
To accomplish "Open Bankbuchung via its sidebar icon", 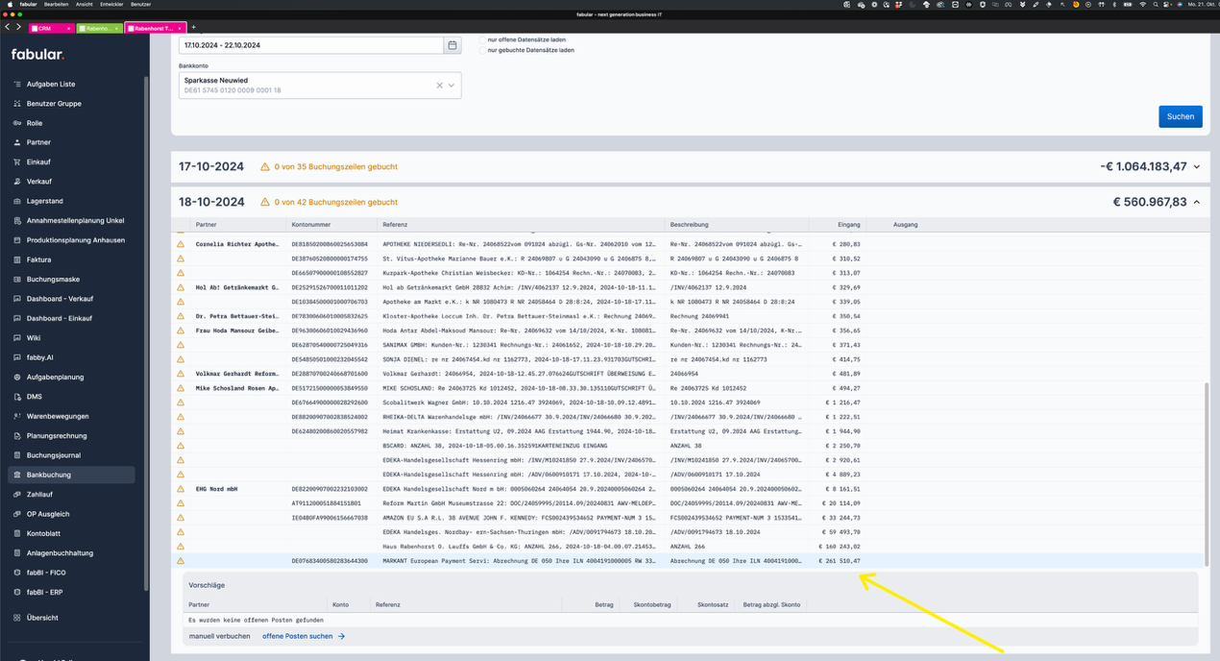I will point(16,475).
